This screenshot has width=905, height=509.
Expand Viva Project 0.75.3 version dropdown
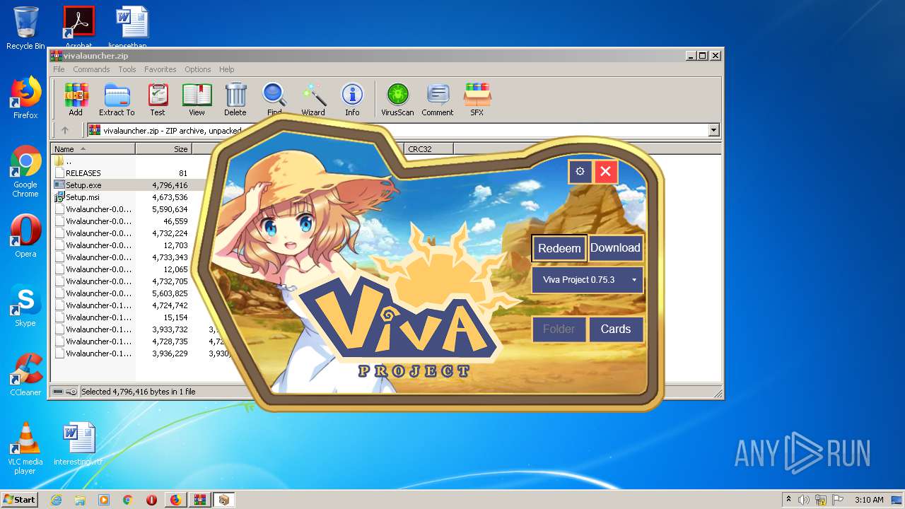tap(588, 280)
